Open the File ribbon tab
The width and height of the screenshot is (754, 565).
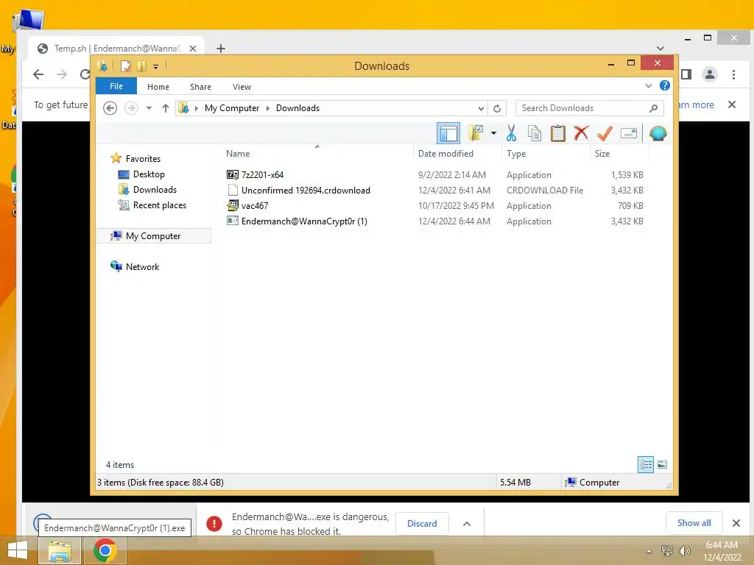point(116,86)
